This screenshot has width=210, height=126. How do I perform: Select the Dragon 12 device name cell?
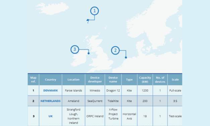pyautogui.click(x=113, y=90)
